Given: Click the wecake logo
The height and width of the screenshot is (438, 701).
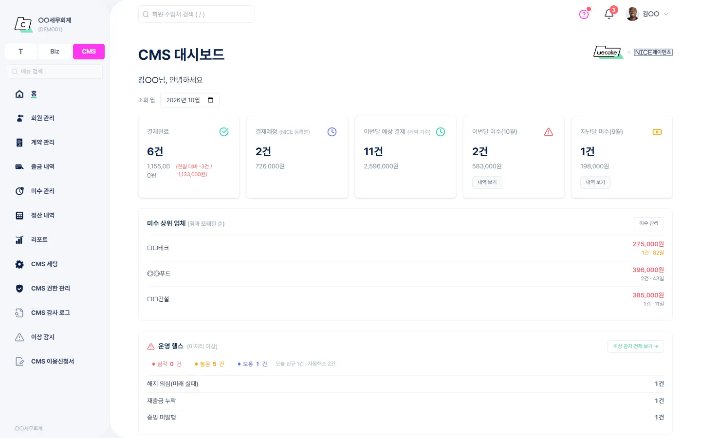Looking at the screenshot, I should tap(609, 52).
